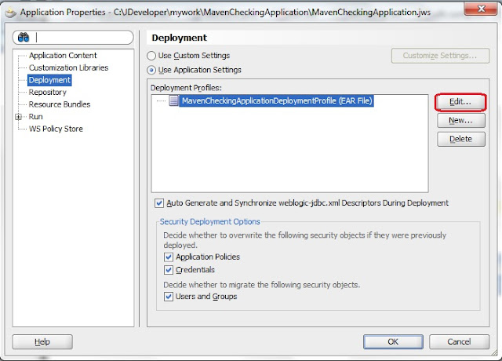The width and height of the screenshot is (502, 361).
Task: Toggle Users and Groups checkbox
Action: (x=169, y=297)
